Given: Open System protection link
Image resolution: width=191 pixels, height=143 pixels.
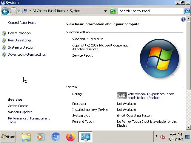Looking at the screenshot, I should point(21,47).
